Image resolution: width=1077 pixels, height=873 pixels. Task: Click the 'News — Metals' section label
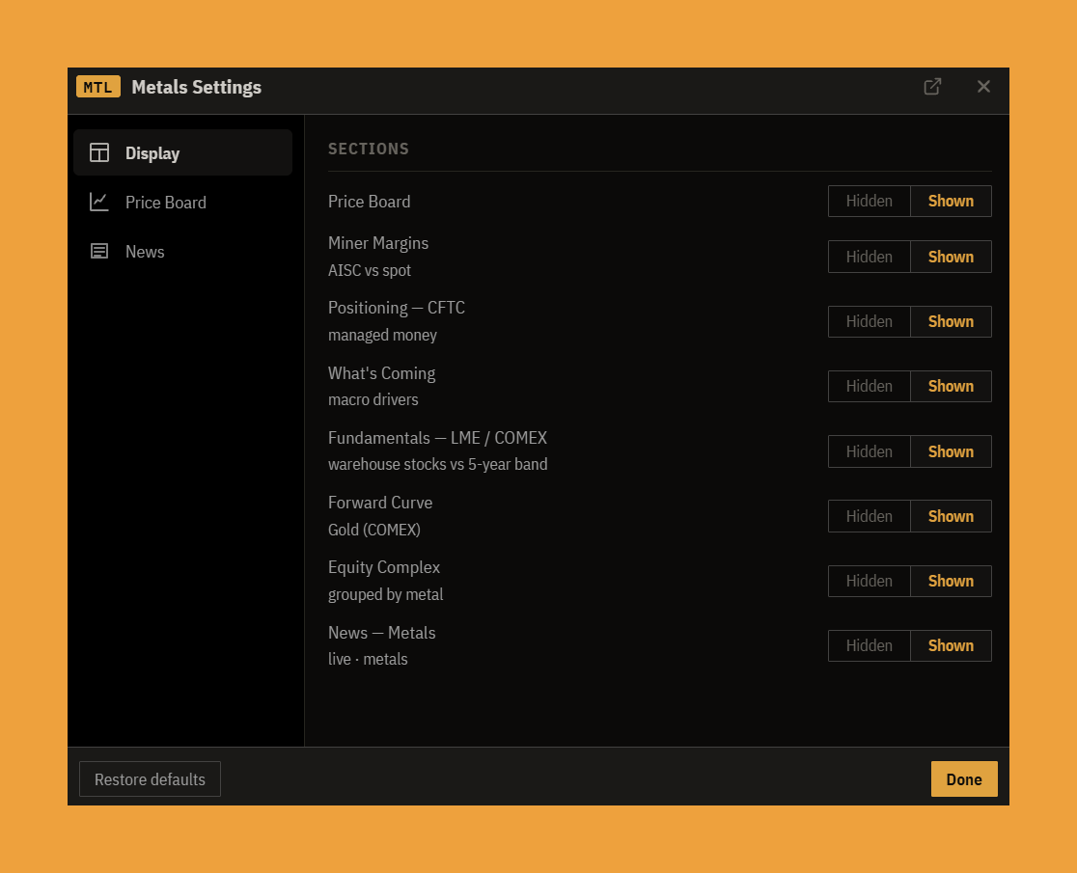pyautogui.click(x=382, y=633)
